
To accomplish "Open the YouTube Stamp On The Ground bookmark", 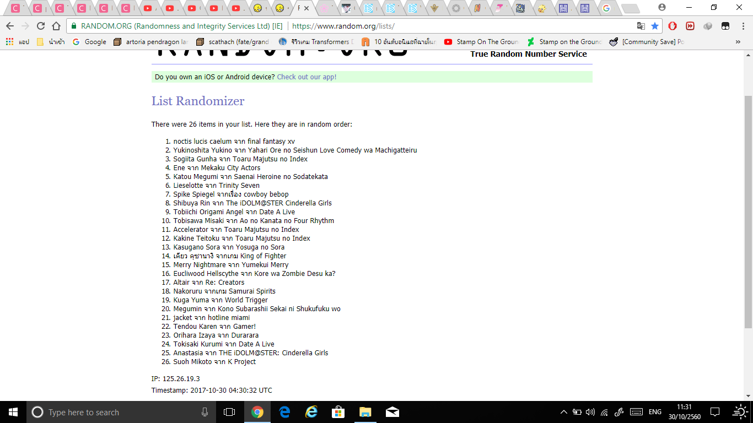I will (x=481, y=41).
